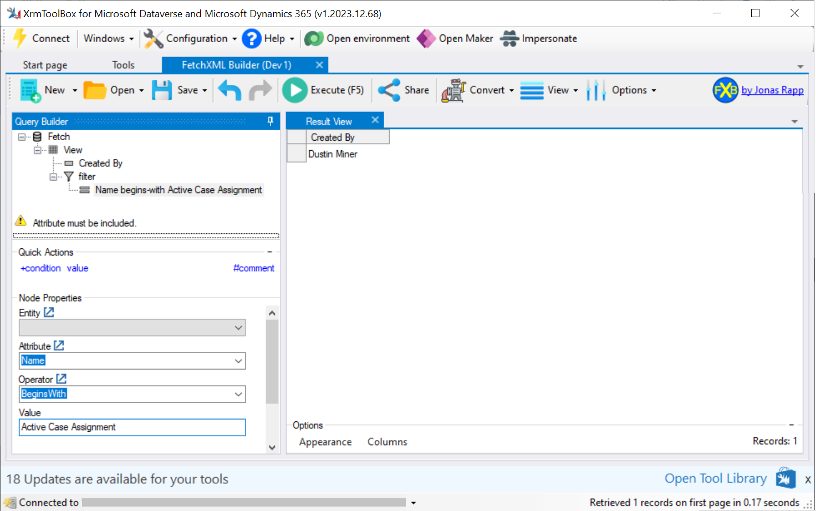Toggle the Query Builder pin
This screenshot has width=816, height=511.
(271, 121)
